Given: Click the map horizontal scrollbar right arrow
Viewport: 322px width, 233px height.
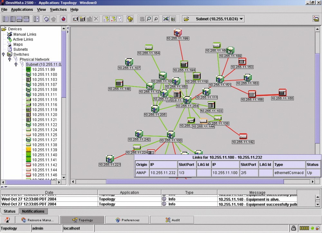Looking at the screenshot, I should tap(312, 182).
